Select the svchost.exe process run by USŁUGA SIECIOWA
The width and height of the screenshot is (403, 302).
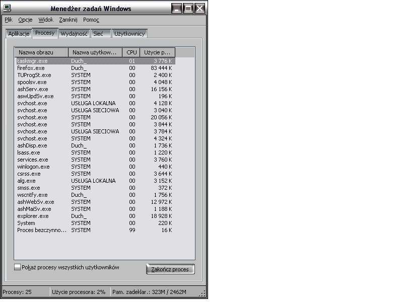click(76, 110)
